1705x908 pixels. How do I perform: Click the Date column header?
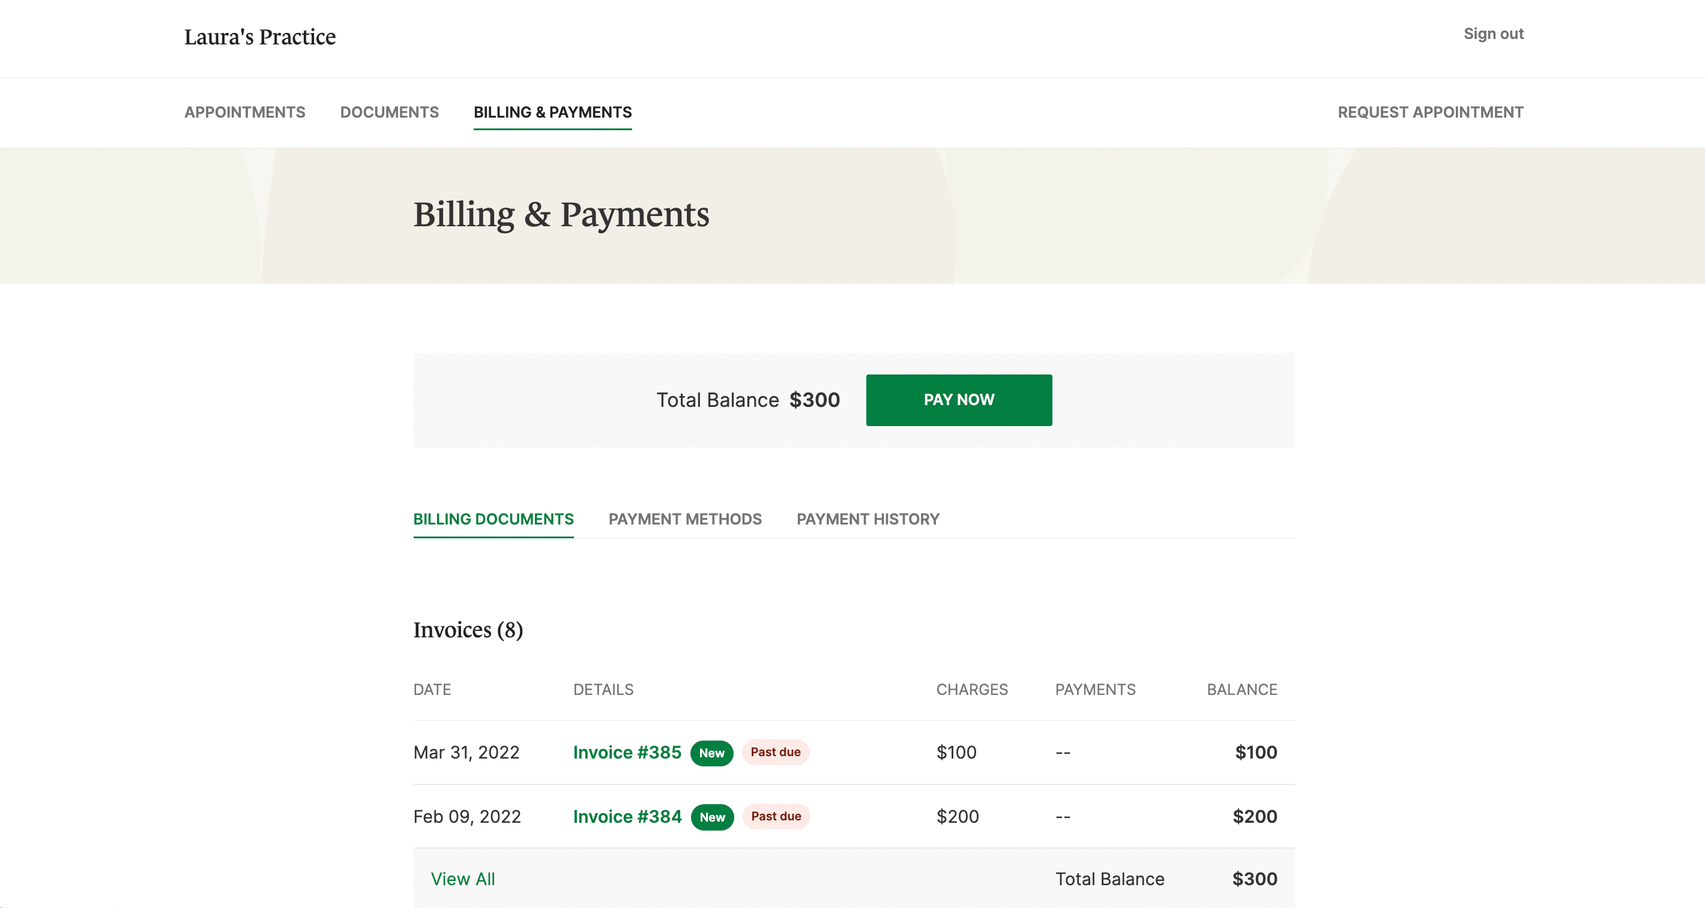coord(432,689)
